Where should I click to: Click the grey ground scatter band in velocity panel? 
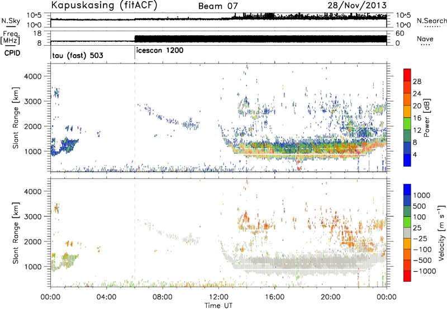tap(302, 263)
